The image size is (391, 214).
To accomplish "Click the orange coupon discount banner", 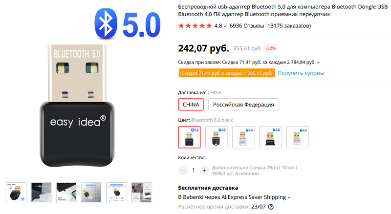I will 227,73.
